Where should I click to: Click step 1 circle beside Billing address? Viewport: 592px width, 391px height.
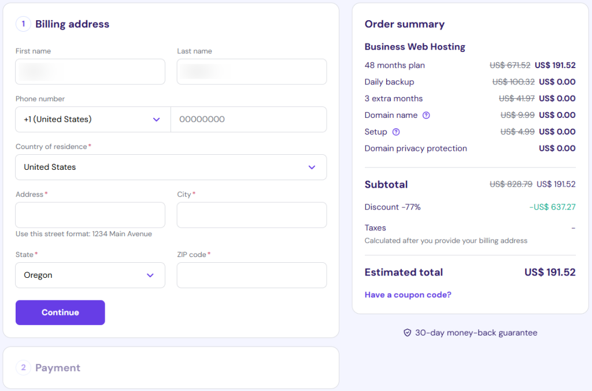click(x=23, y=24)
